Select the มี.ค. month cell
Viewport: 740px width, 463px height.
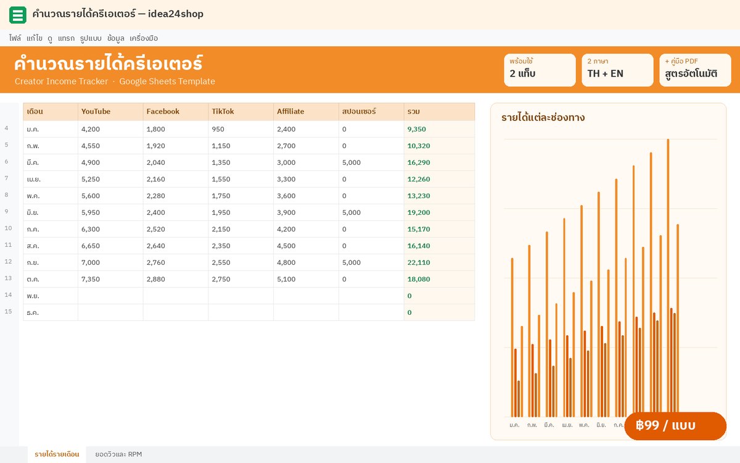pos(51,162)
